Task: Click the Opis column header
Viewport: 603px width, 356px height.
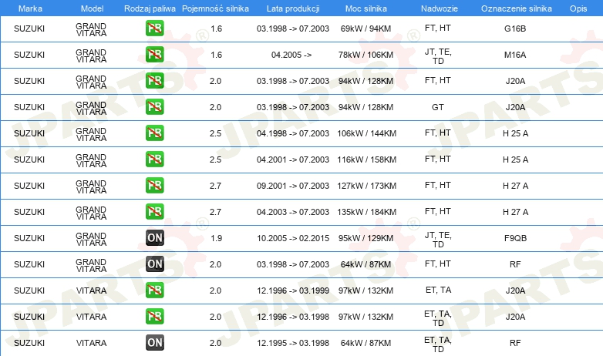Action: (578, 8)
